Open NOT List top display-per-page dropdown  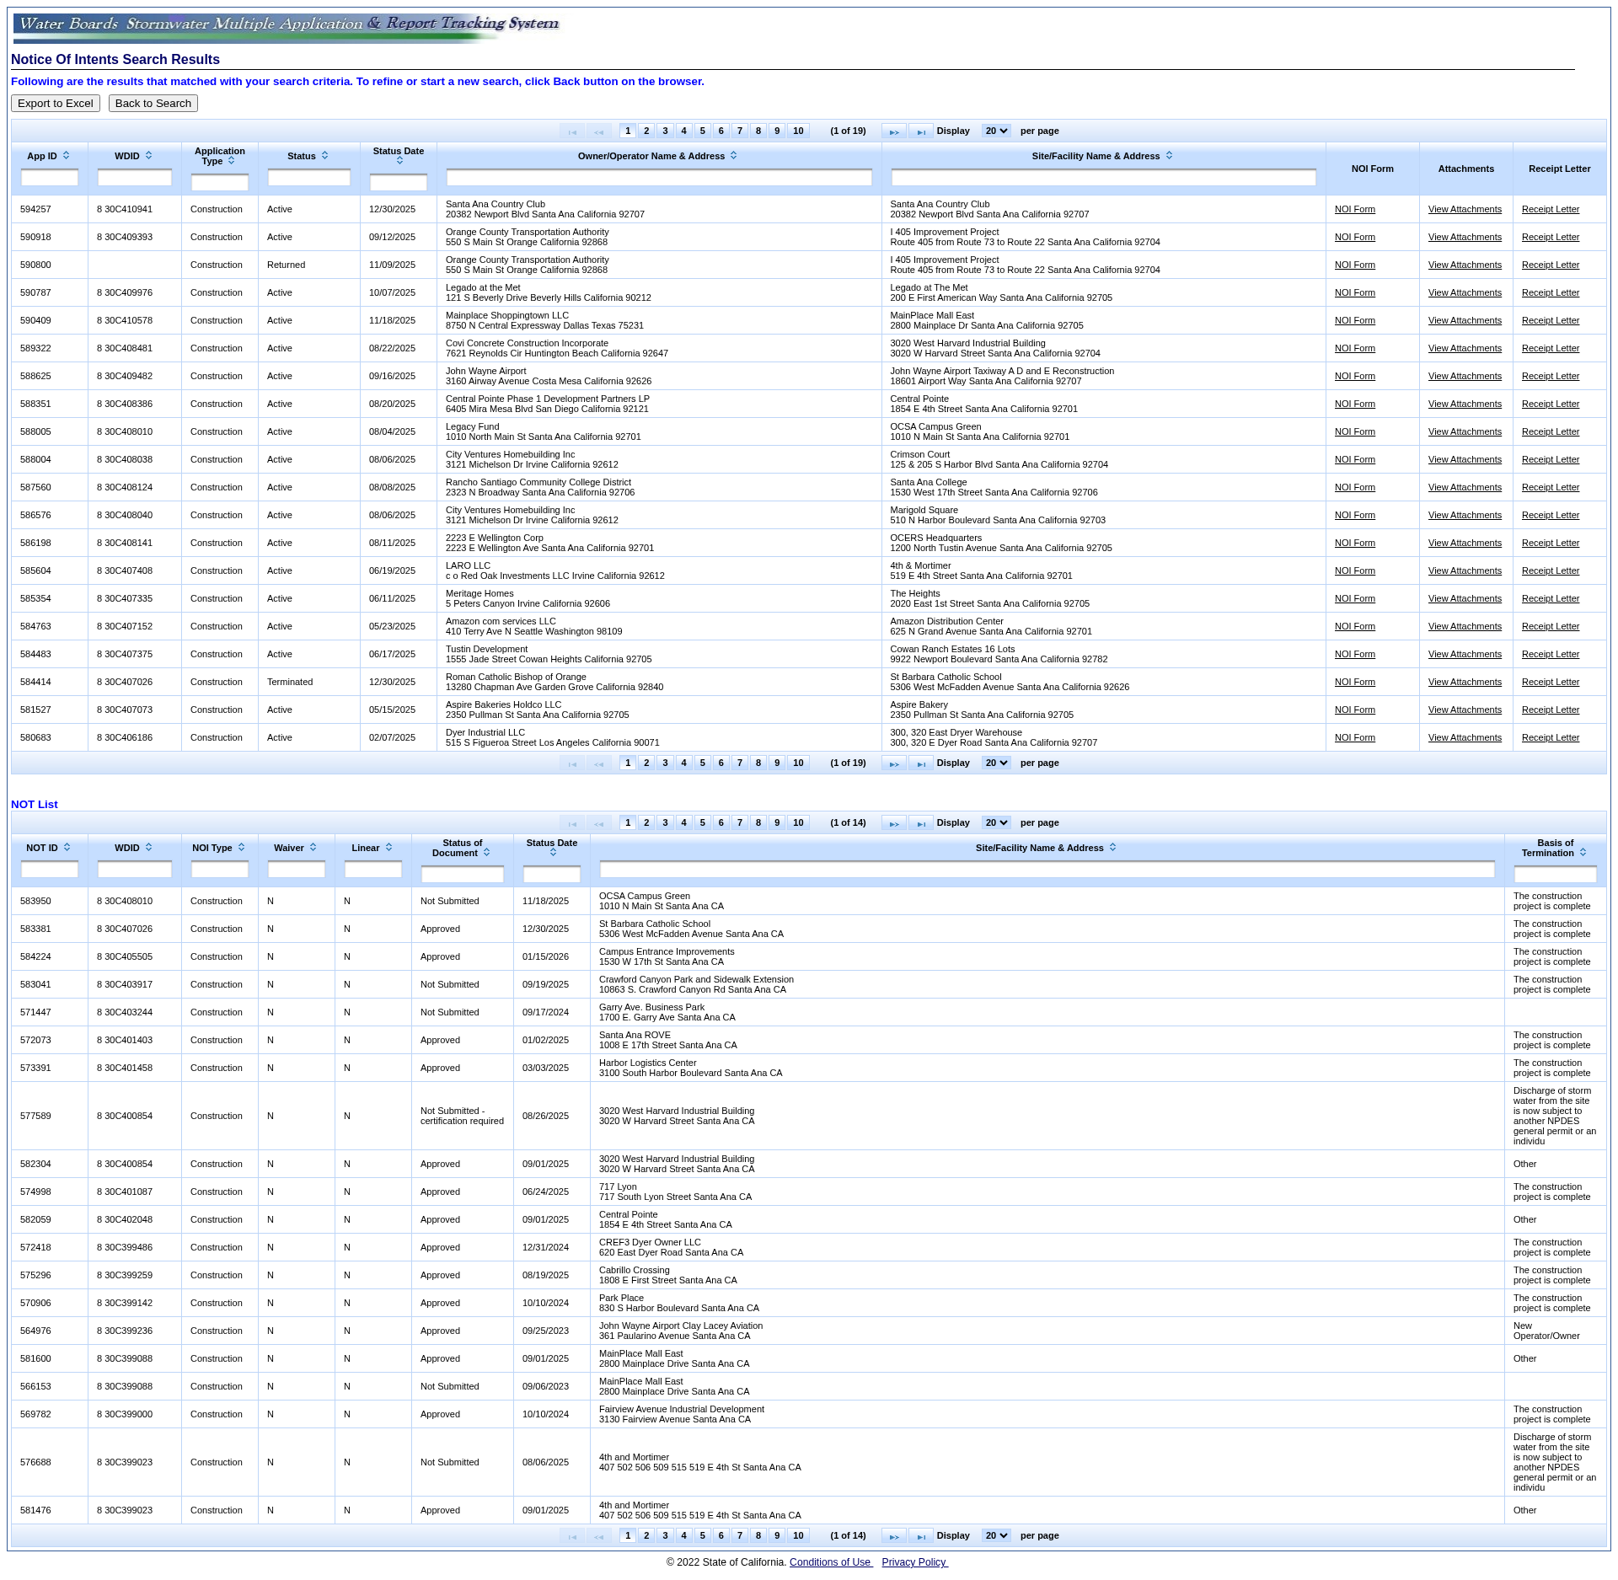tap(996, 823)
